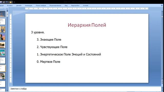
Task: Expand the Customize Quick Access Toolbar arrow
Action: pos(14,2)
